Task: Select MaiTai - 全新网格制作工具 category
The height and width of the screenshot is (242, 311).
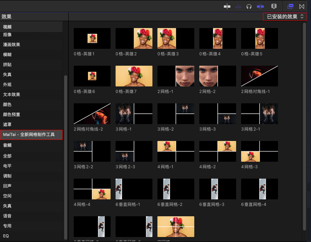Action: pos(31,135)
